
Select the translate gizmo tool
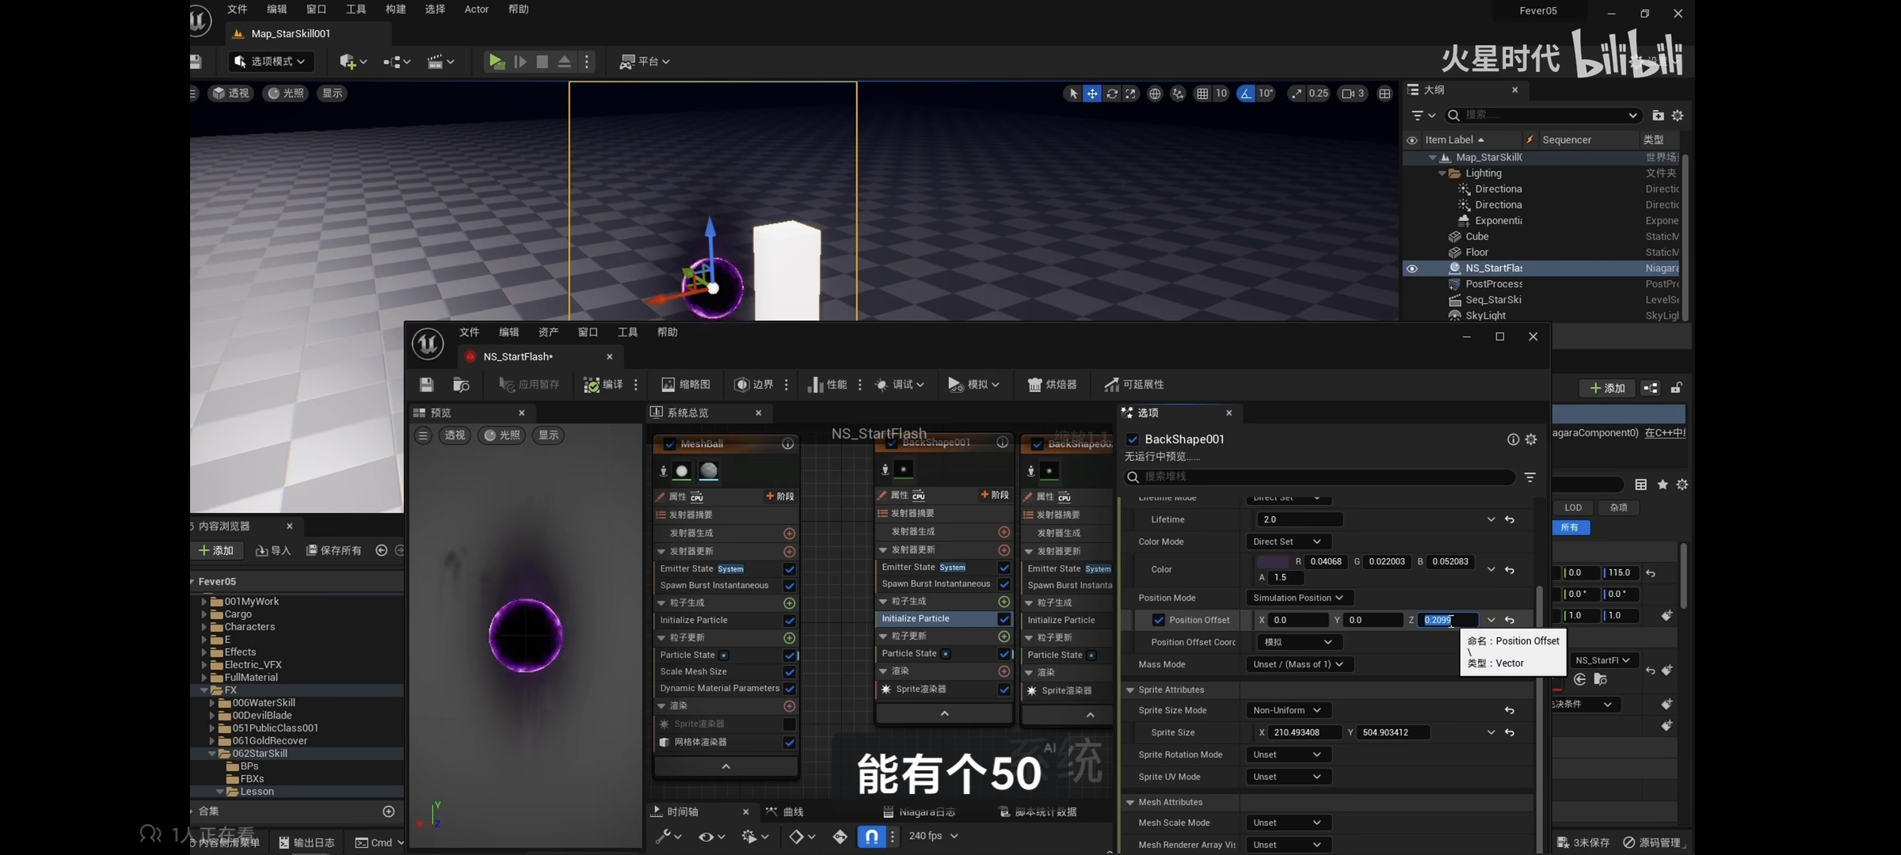click(1092, 93)
